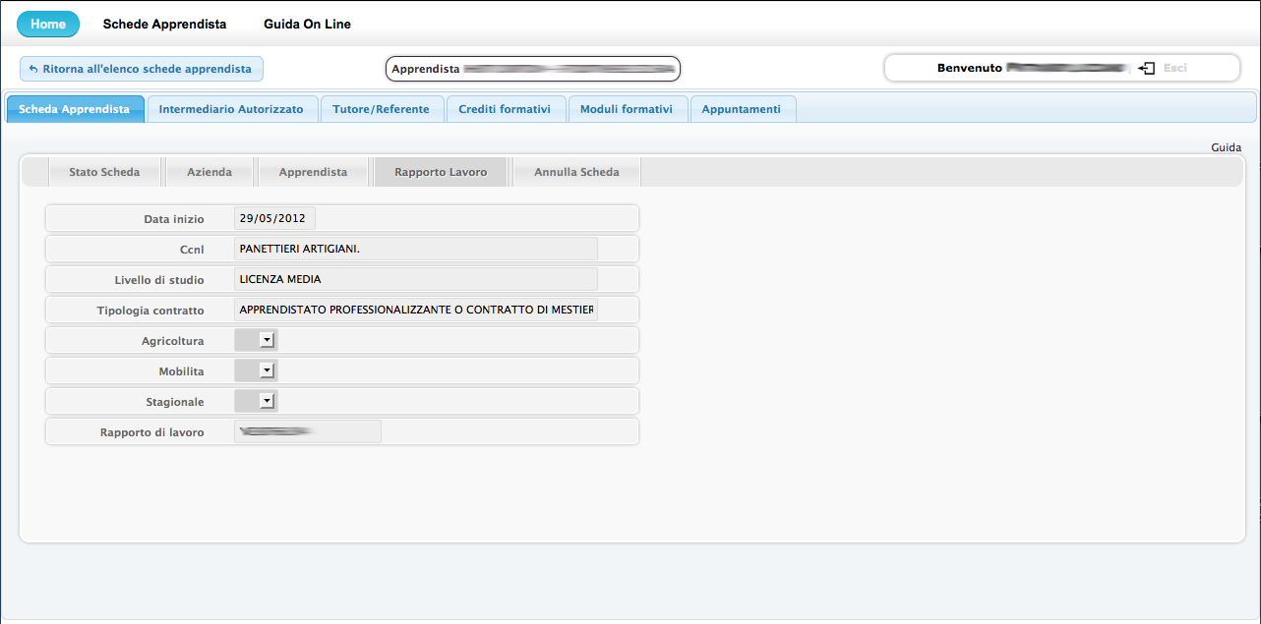Select the Scheda Apprendista tab
The image size is (1261, 624).
pyautogui.click(x=75, y=109)
